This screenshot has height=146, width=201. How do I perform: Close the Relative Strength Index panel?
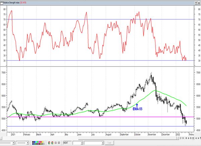pyautogui.click(x=199, y=2)
